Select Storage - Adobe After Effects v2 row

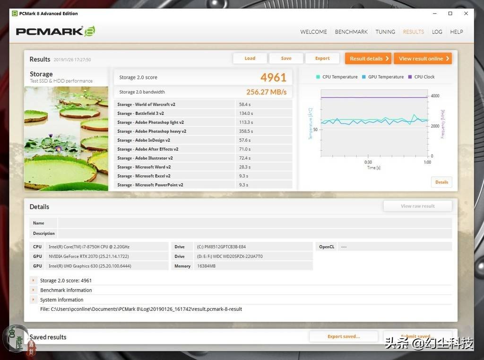click(203, 149)
